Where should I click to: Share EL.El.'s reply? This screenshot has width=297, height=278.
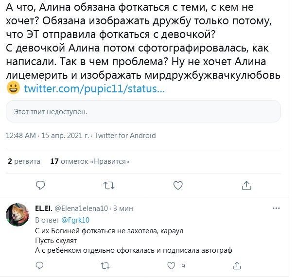point(237,266)
